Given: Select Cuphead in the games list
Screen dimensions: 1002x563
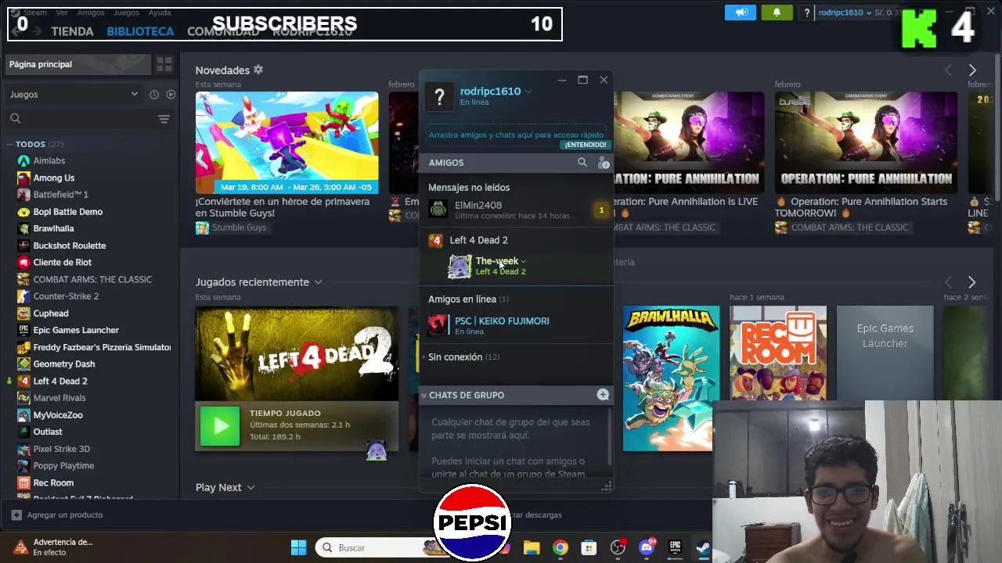Looking at the screenshot, I should 50,313.
